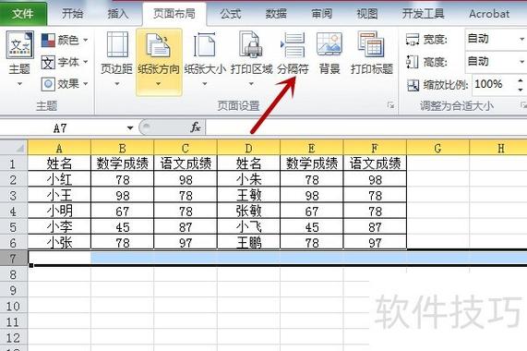The image size is (527, 351).
Task: Open the 颜色 theme colors menu
Action: tap(65, 40)
